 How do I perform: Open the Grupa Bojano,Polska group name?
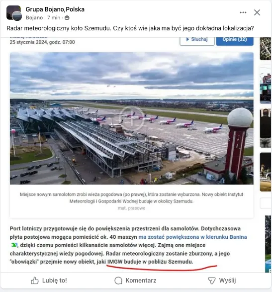55,9
